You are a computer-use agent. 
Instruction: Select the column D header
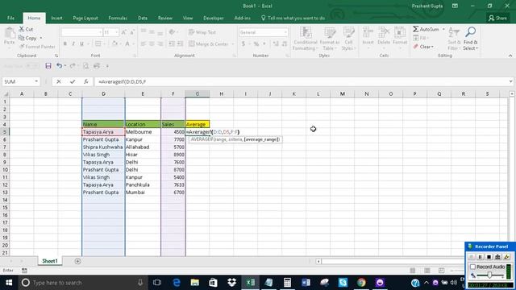click(103, 94)
